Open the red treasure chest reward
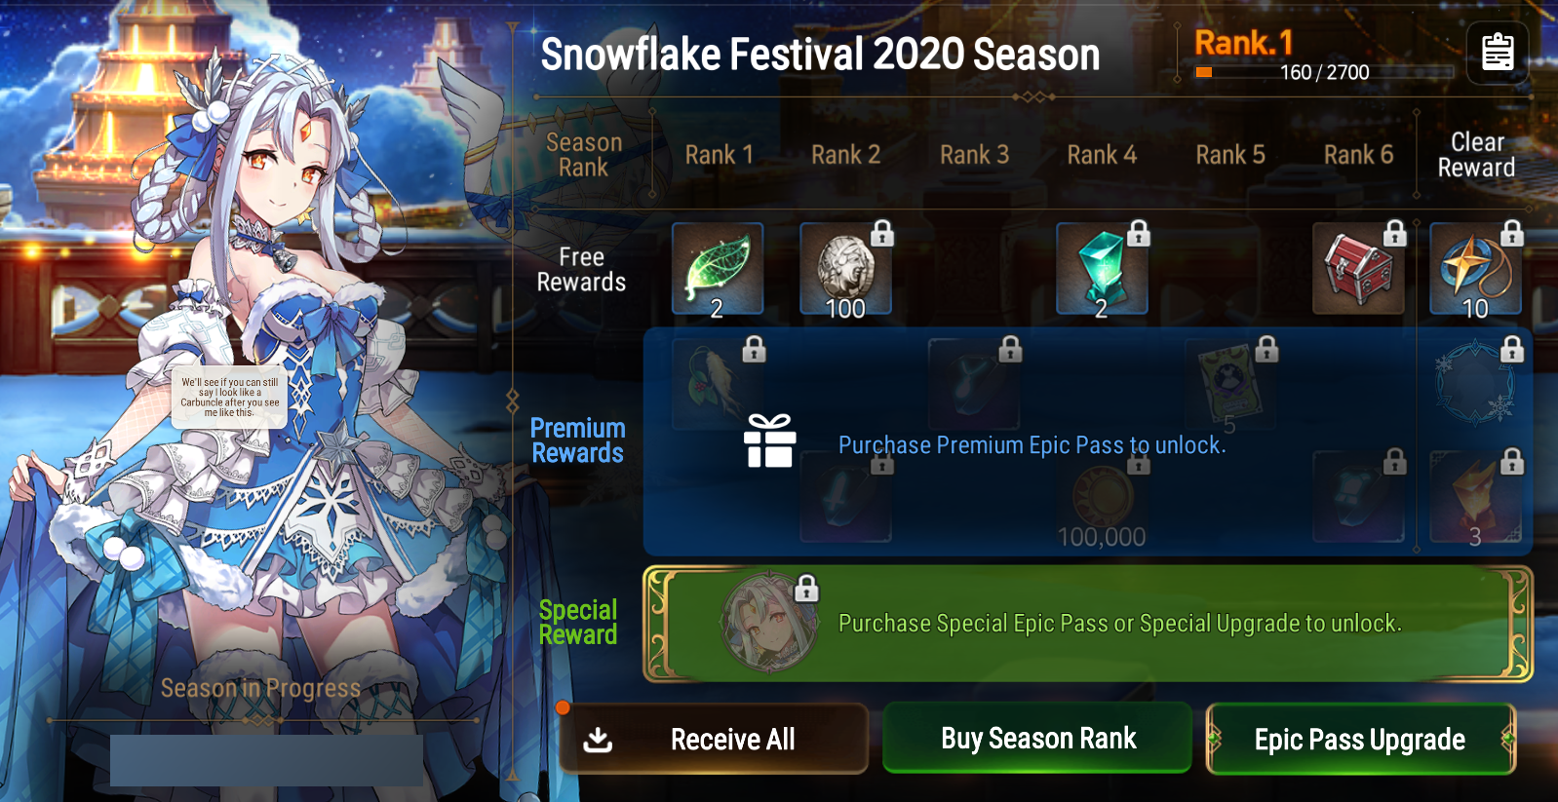 click(1358, 269)
